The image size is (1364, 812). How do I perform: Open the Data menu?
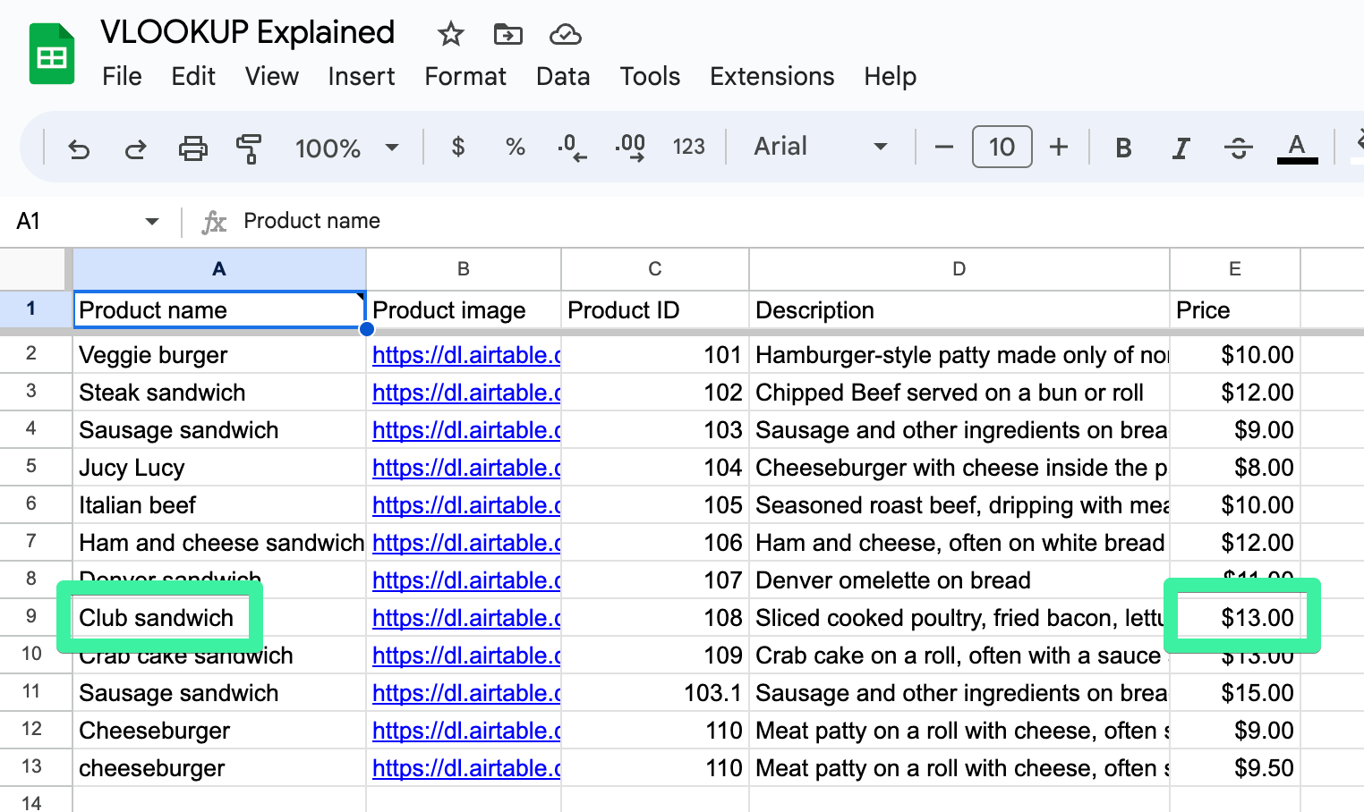tap(562, 77)
